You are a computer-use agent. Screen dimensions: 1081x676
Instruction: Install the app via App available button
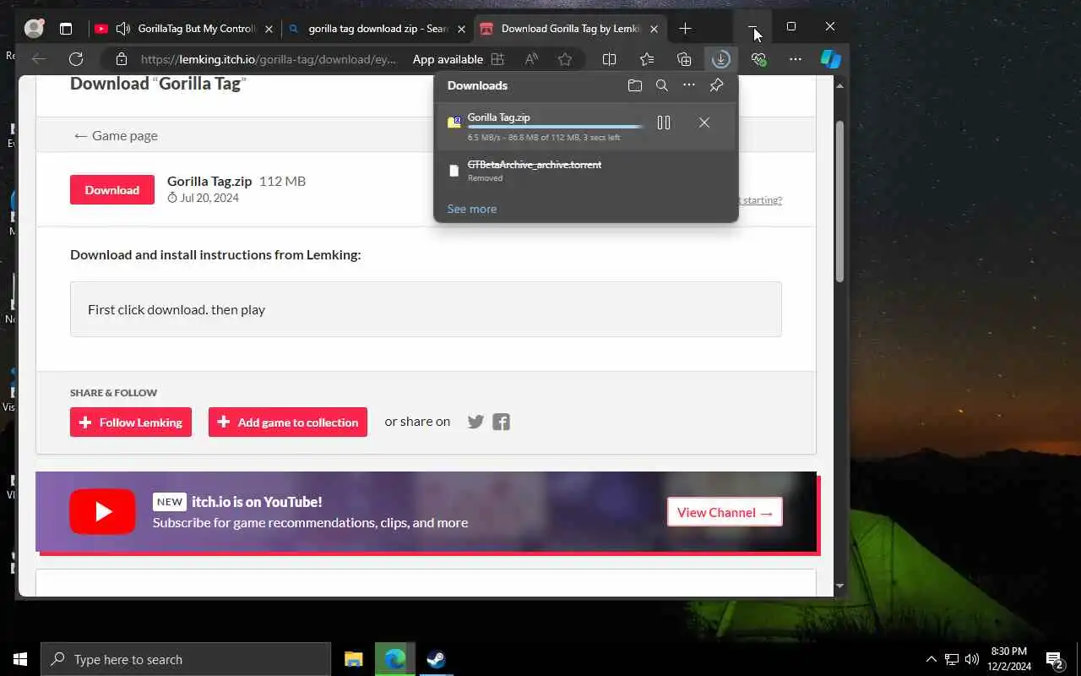point(459,59)
